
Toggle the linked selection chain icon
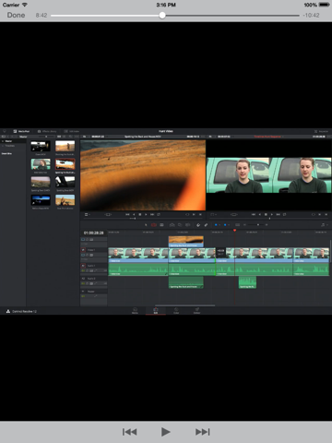[206, 225]
